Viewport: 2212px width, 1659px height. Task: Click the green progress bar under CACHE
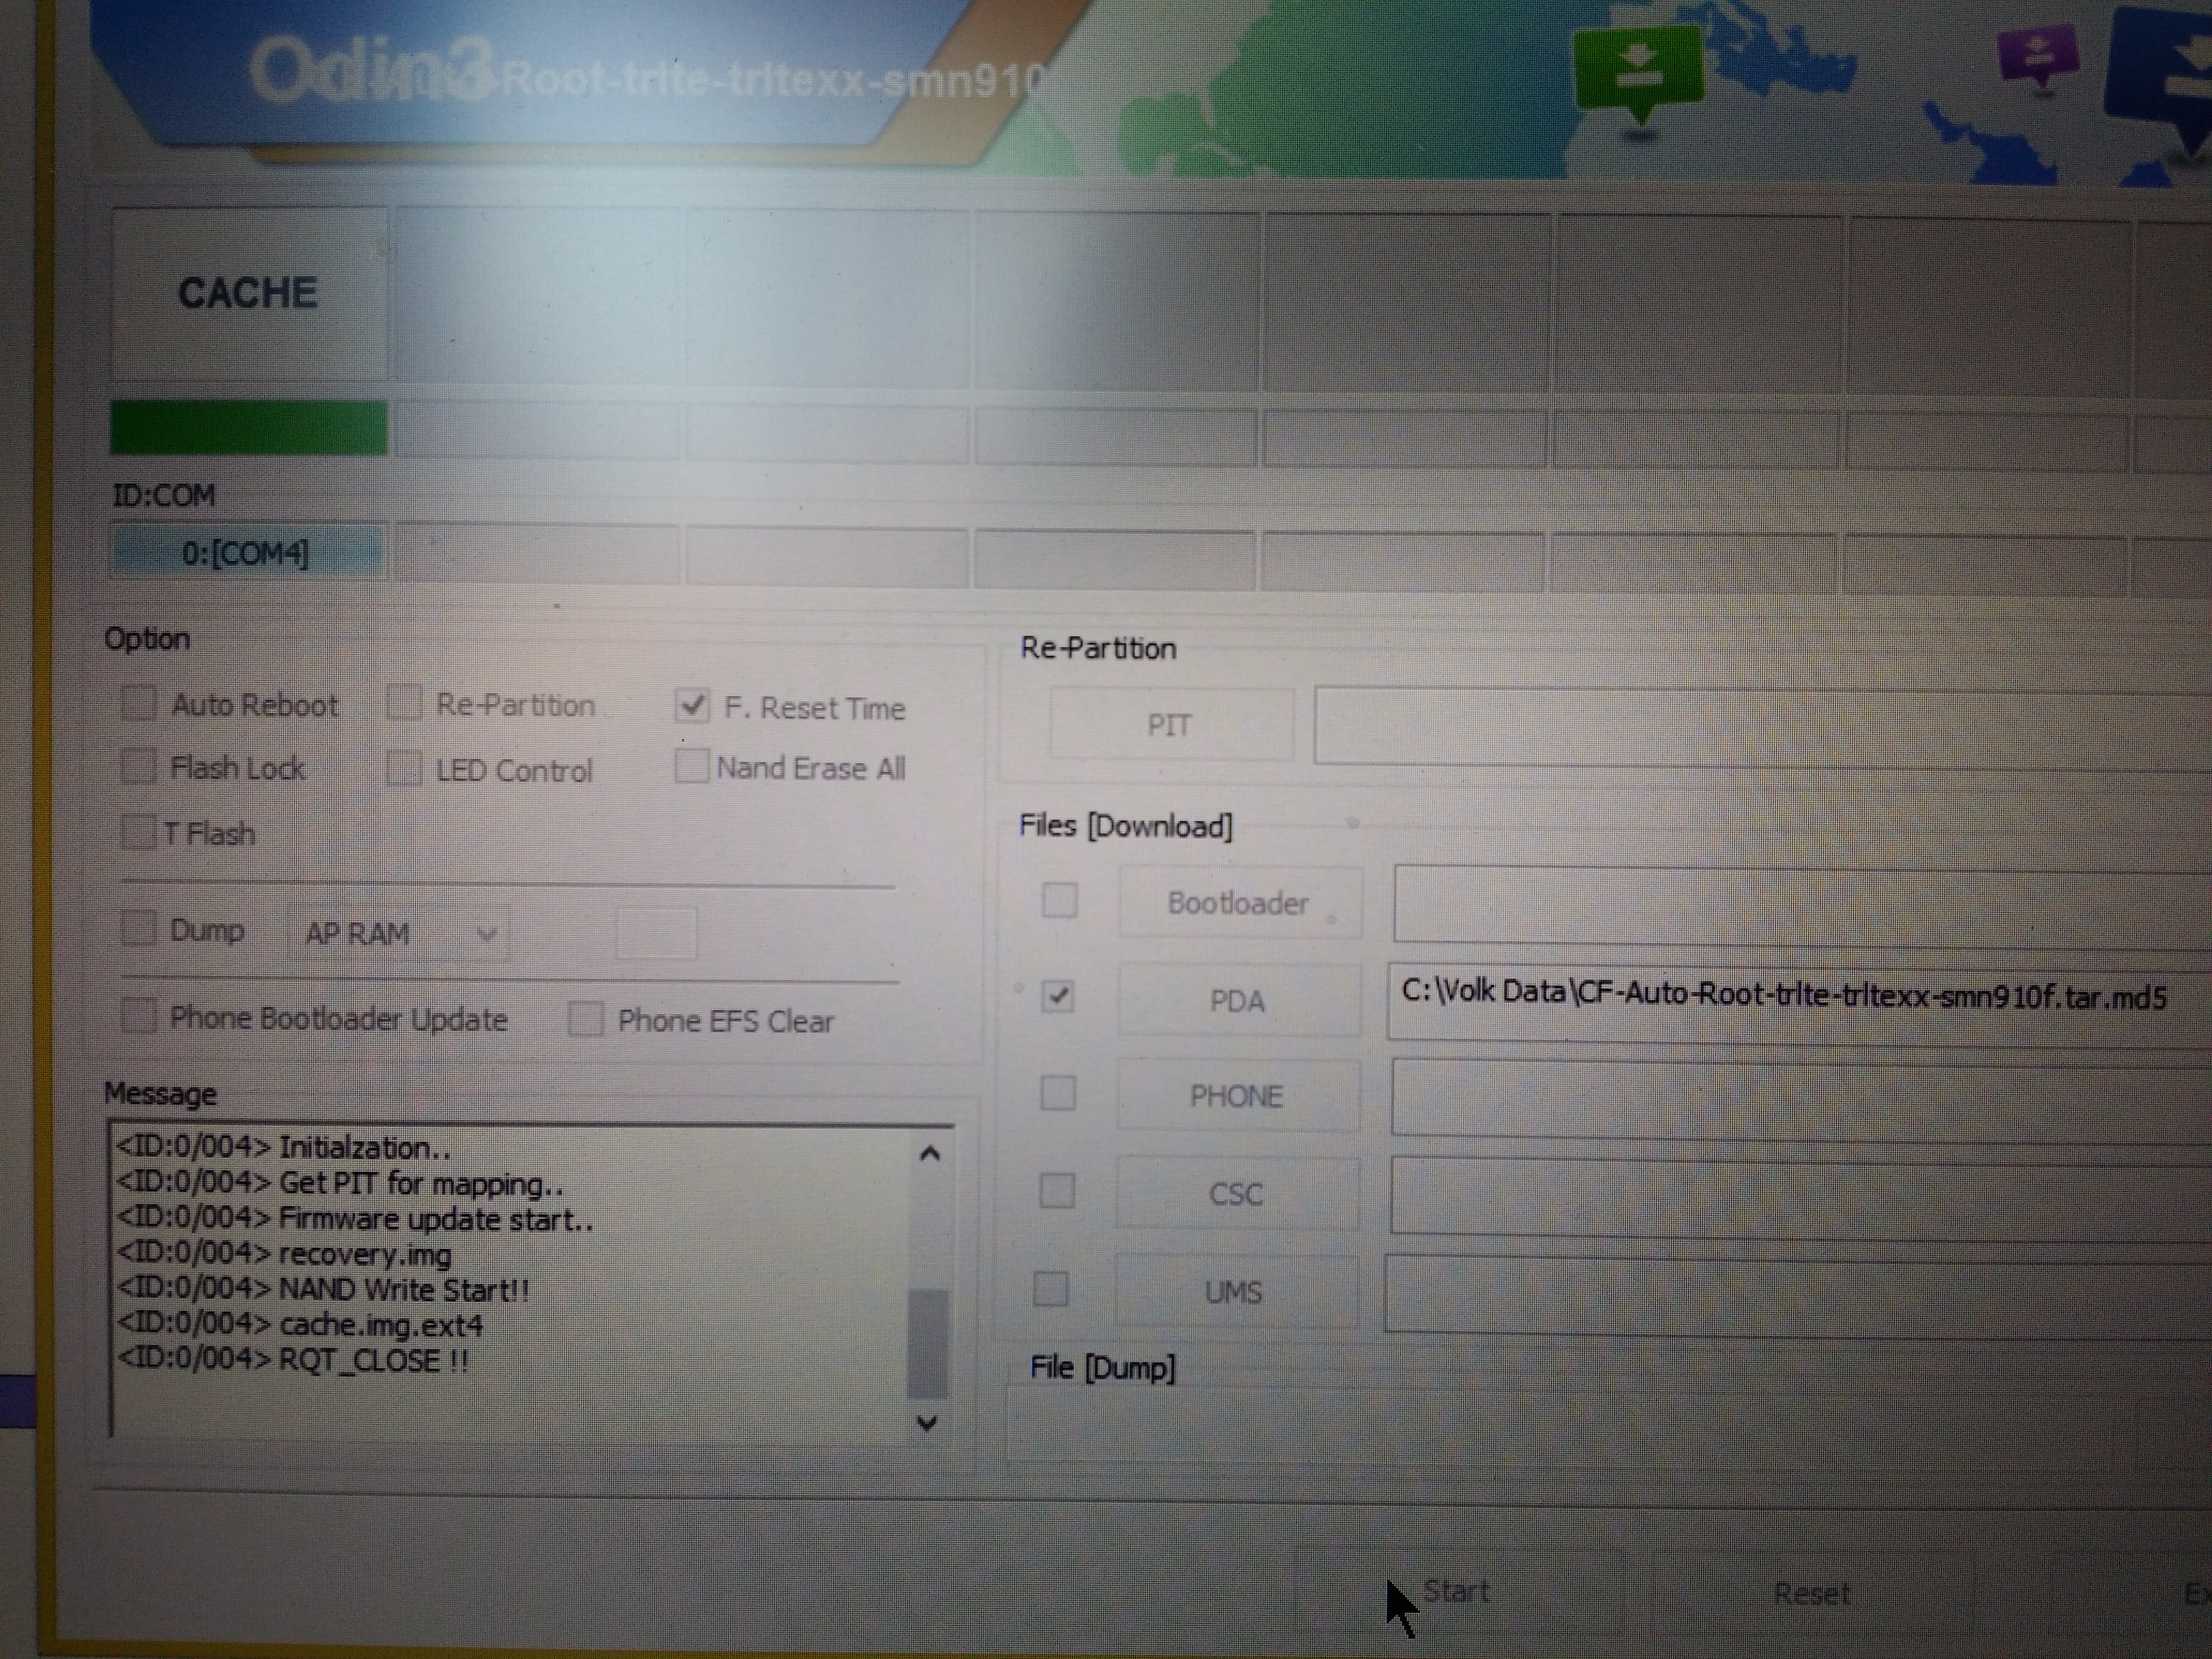[249, 428]
